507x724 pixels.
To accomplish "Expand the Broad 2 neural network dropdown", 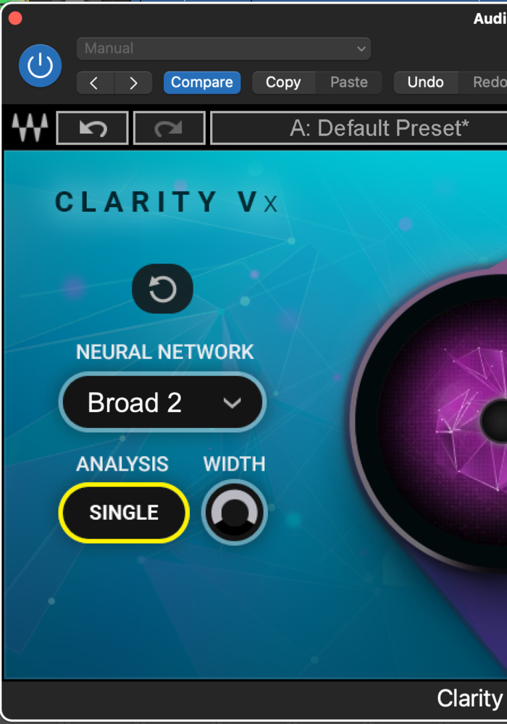I will (162, 402).
